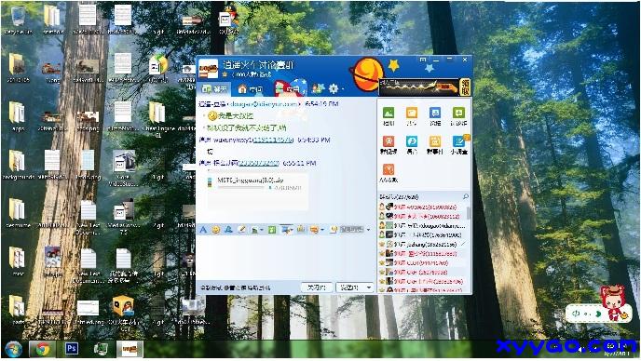The width and height of the screenshot is (641, 361).
Task: Click wuxunywxy1's underlined QQ number link
Action: click(273, 140)
